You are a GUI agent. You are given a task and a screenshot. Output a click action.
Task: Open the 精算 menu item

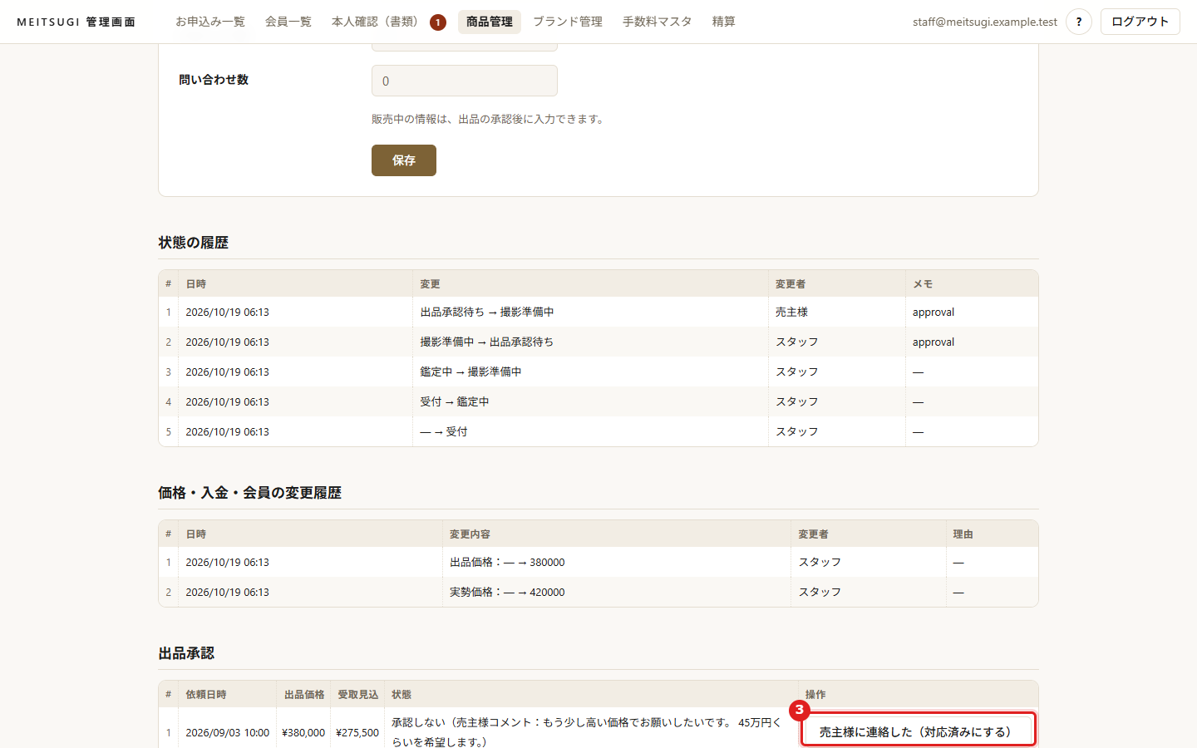point(724,22)
